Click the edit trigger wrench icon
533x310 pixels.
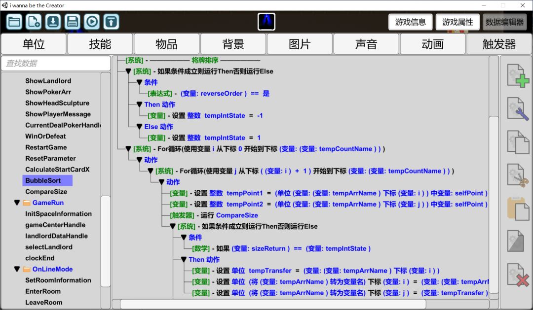click(518, 109)
